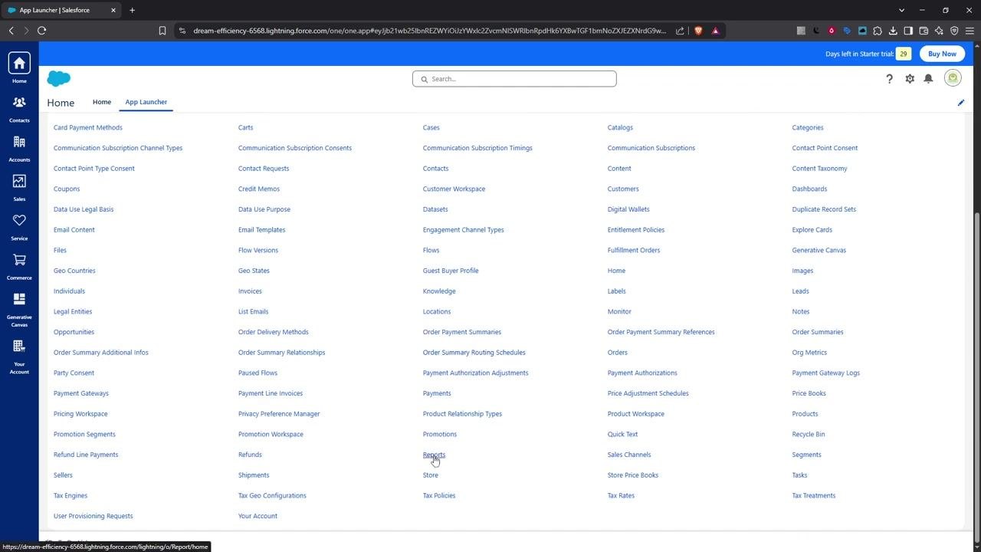This screenshot has width=981, height=552.
Task: Click the share icon in address bar
Action: click(680, 31)
